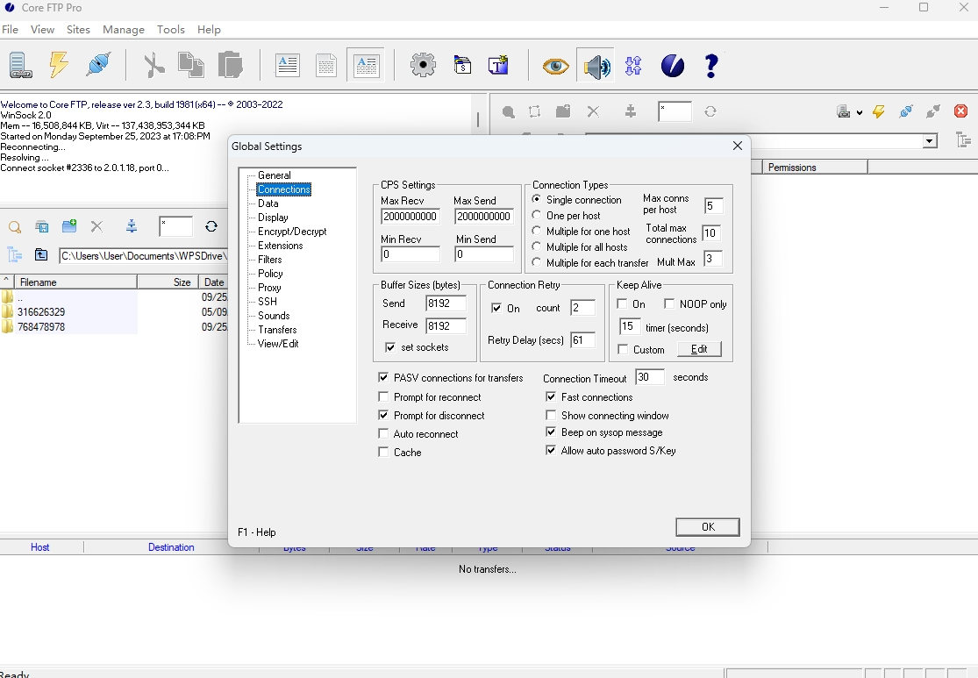This screenshot has width=978, height=678.
Task: Click the disconnect plug toolbar icon
Action: tap(97, 64)
